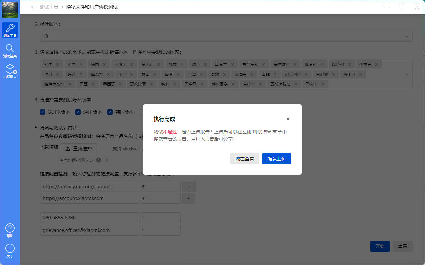
Task: Remove the 德国 country tag
Action: pos(104,64)
